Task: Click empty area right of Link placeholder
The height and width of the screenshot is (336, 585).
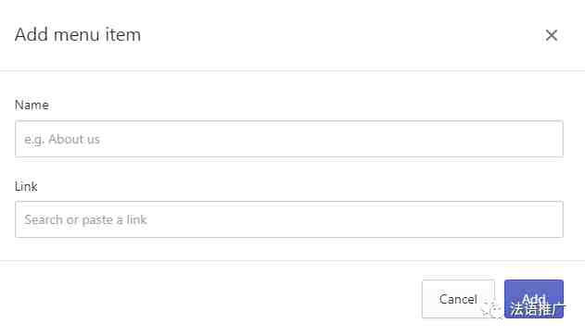Action: (354, 219)
